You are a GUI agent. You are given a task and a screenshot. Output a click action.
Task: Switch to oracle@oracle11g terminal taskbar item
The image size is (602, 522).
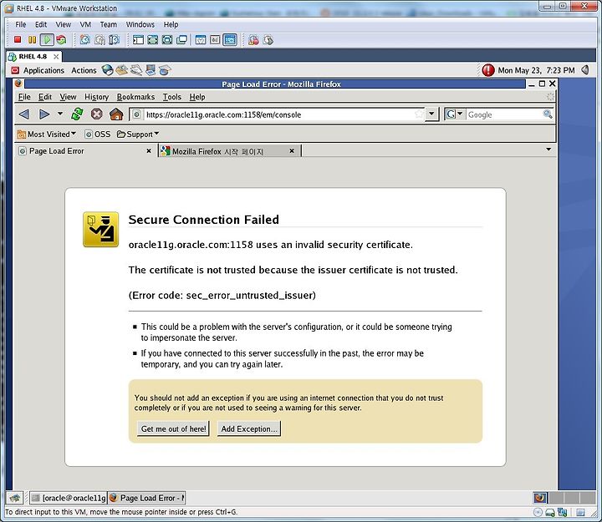click(69, 498)
